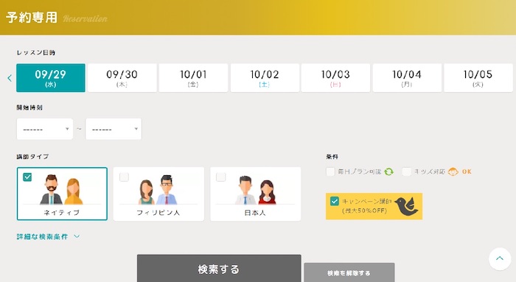Click the 開始時刻 label
516x282 pixels.
(29, 107)
